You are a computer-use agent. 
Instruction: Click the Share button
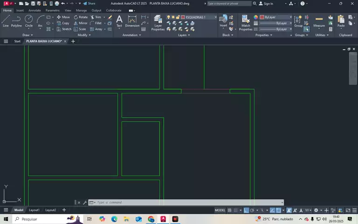click(89, 3)
